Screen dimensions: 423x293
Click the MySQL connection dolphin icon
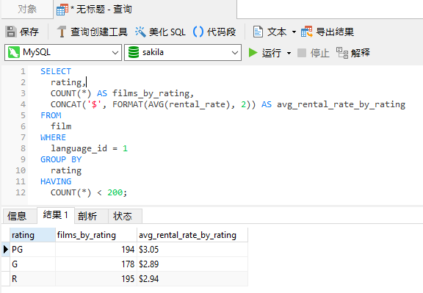coord(14,52)
